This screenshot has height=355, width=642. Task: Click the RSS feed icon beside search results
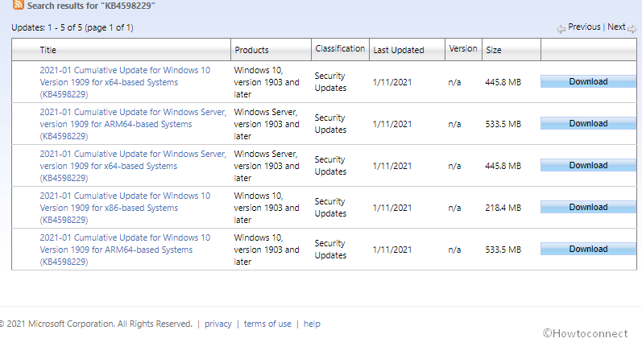tap(18, 6)
